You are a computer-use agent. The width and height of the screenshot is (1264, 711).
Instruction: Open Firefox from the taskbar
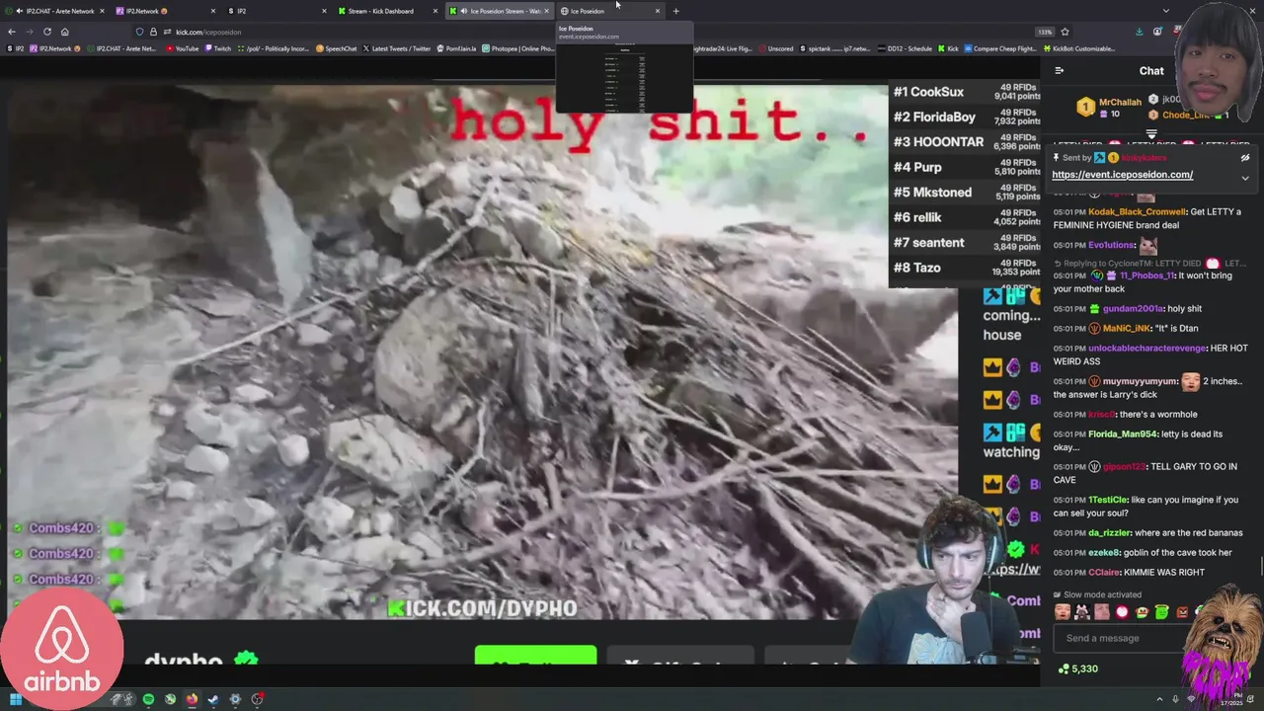192,699
